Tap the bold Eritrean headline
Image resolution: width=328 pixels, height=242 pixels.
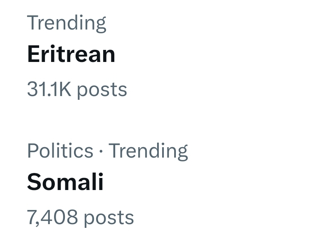[71, 54]
